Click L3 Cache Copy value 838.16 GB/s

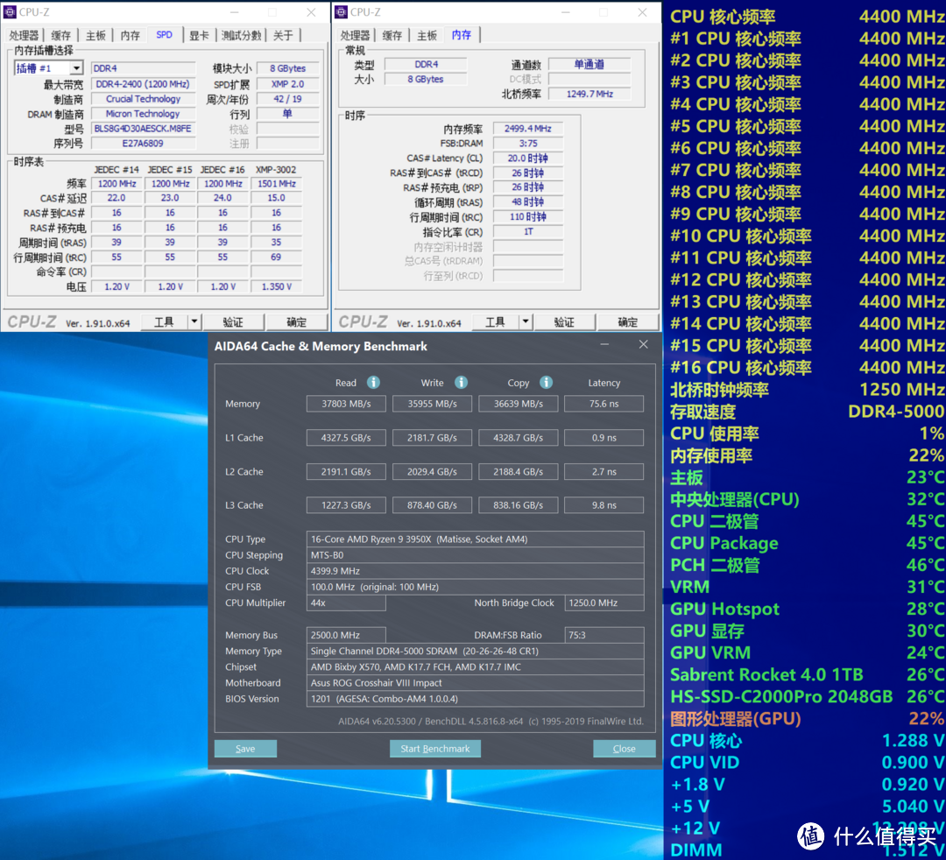pyautogui.click(x=519, y=504)
